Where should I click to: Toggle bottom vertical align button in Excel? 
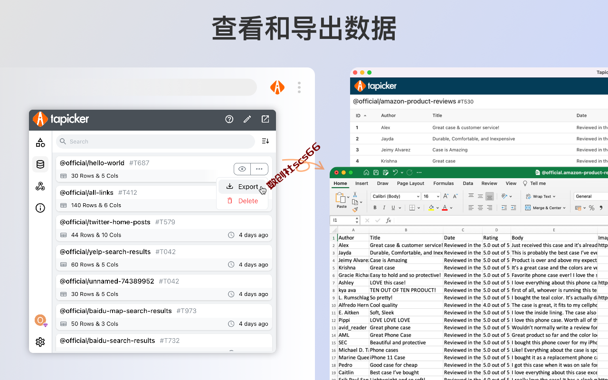[489, 196]
